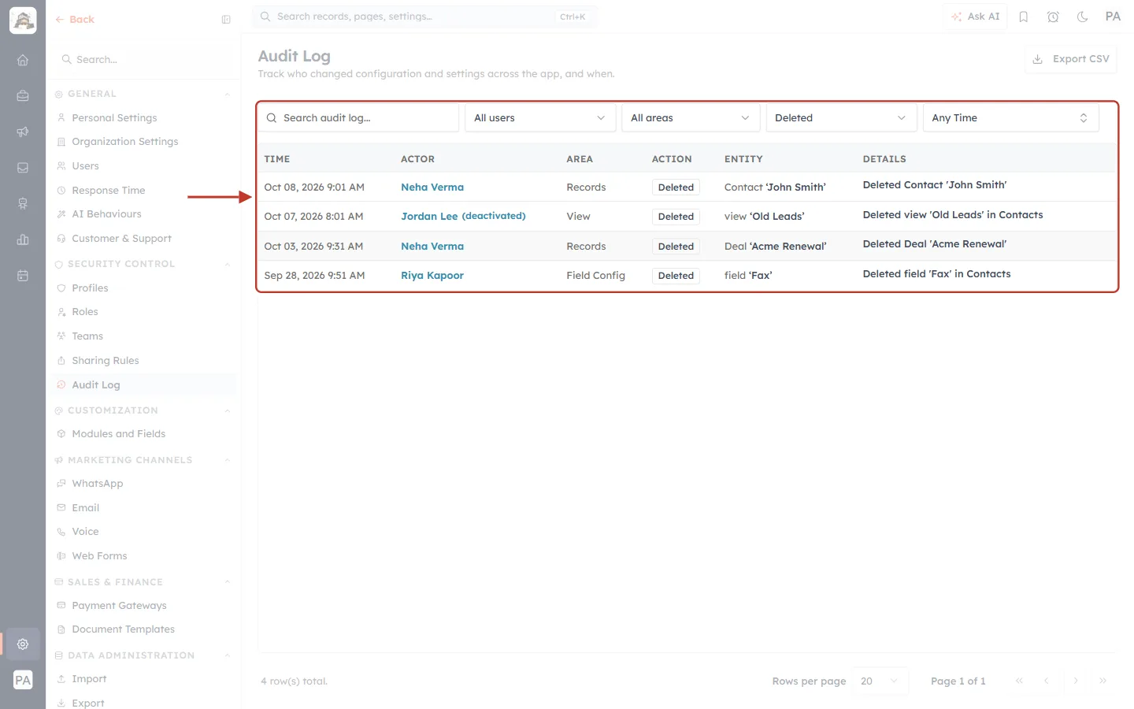
Task: Open Payment Gateways settings
Action: click(119, 606)
